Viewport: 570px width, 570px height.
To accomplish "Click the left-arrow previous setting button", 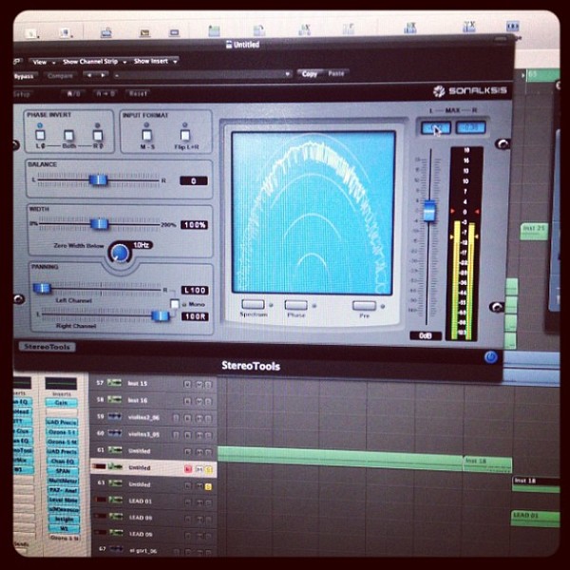I will click(x=89, y=75).
